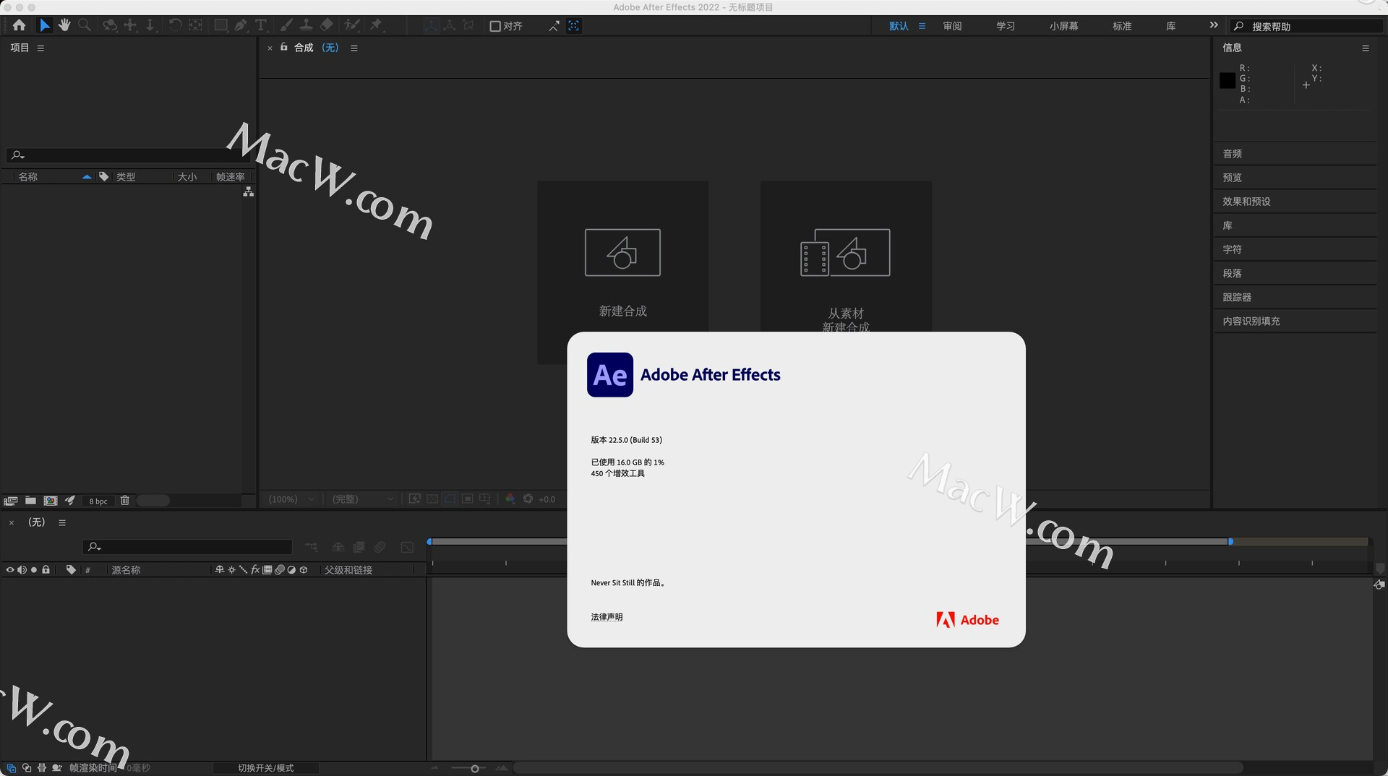The image size is (1388, 776).
Task: Select the Brush tool
Action: (286, 25)
